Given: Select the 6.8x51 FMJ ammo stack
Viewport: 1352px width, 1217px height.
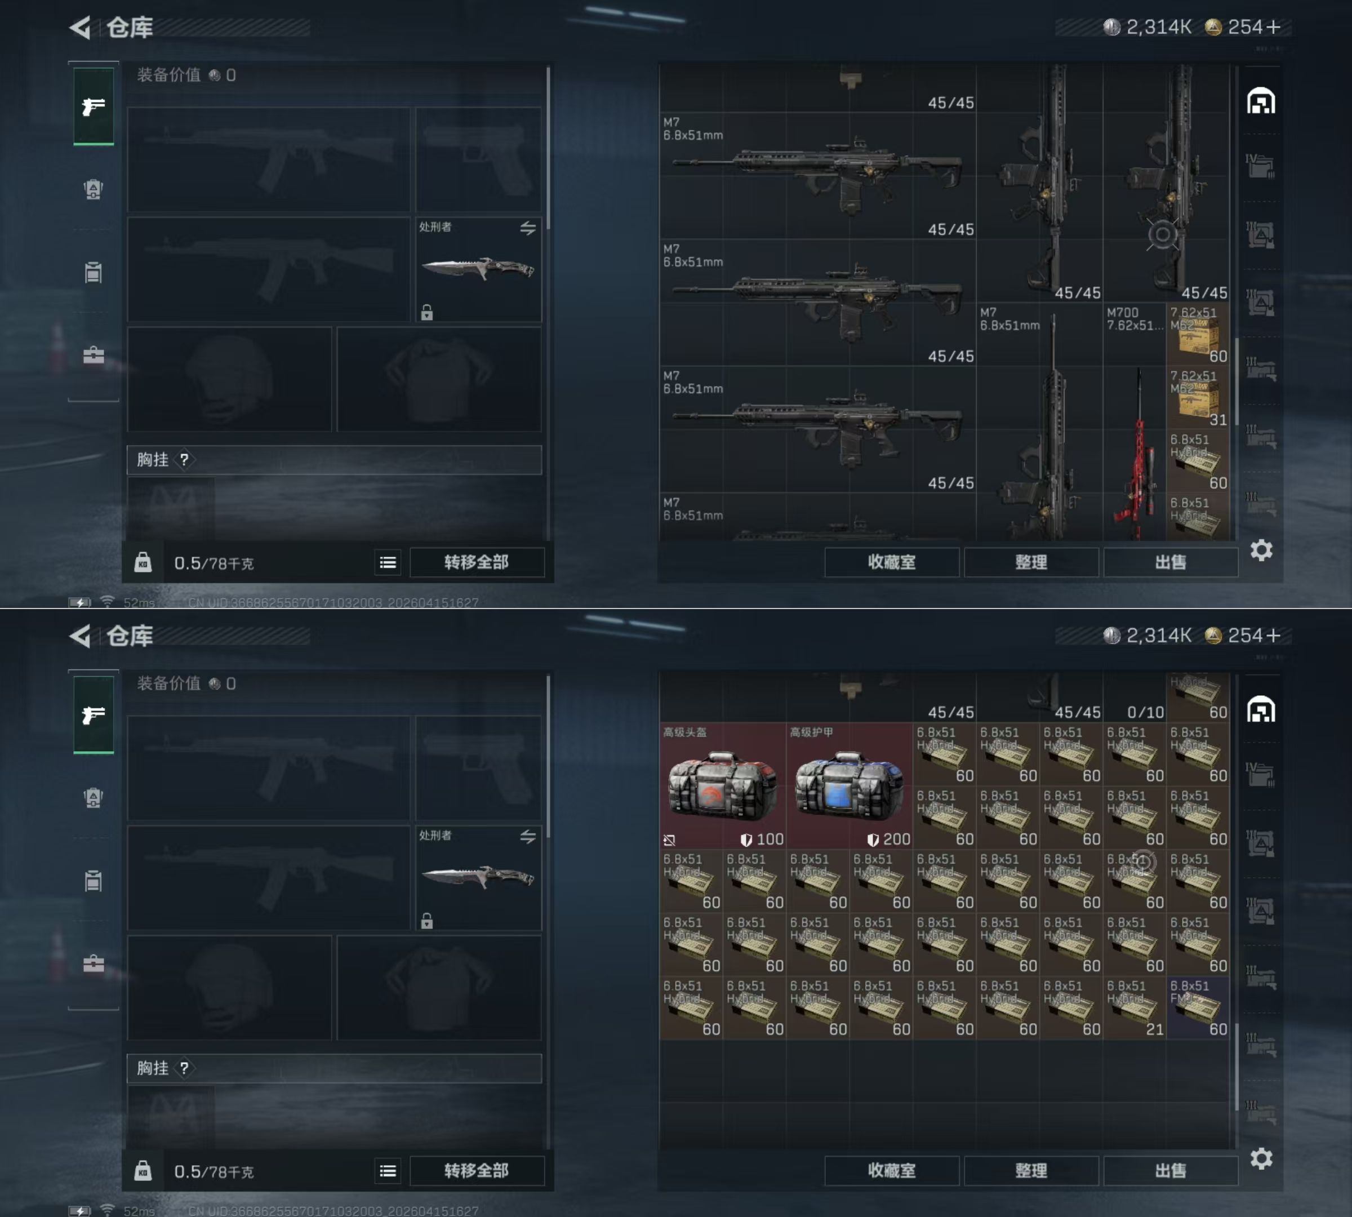Looking at the screenshot, I should click(x=1198, y=1008).
